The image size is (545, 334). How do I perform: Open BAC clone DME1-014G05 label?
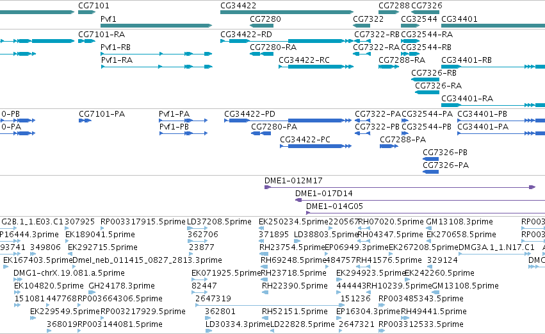(x=334, y=206)
